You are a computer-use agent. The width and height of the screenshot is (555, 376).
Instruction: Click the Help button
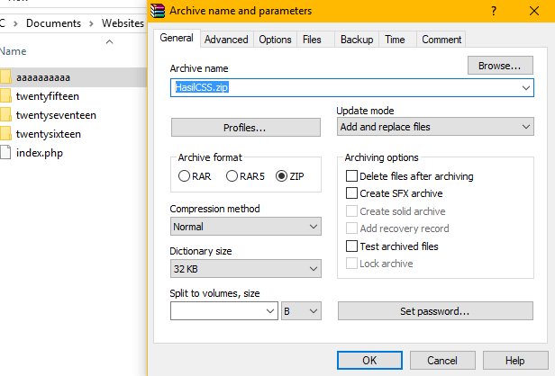click(x=515, y=360)
